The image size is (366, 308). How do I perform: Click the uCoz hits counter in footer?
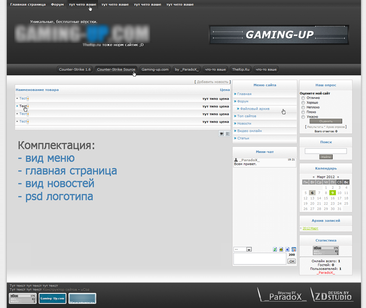point(22,298)
